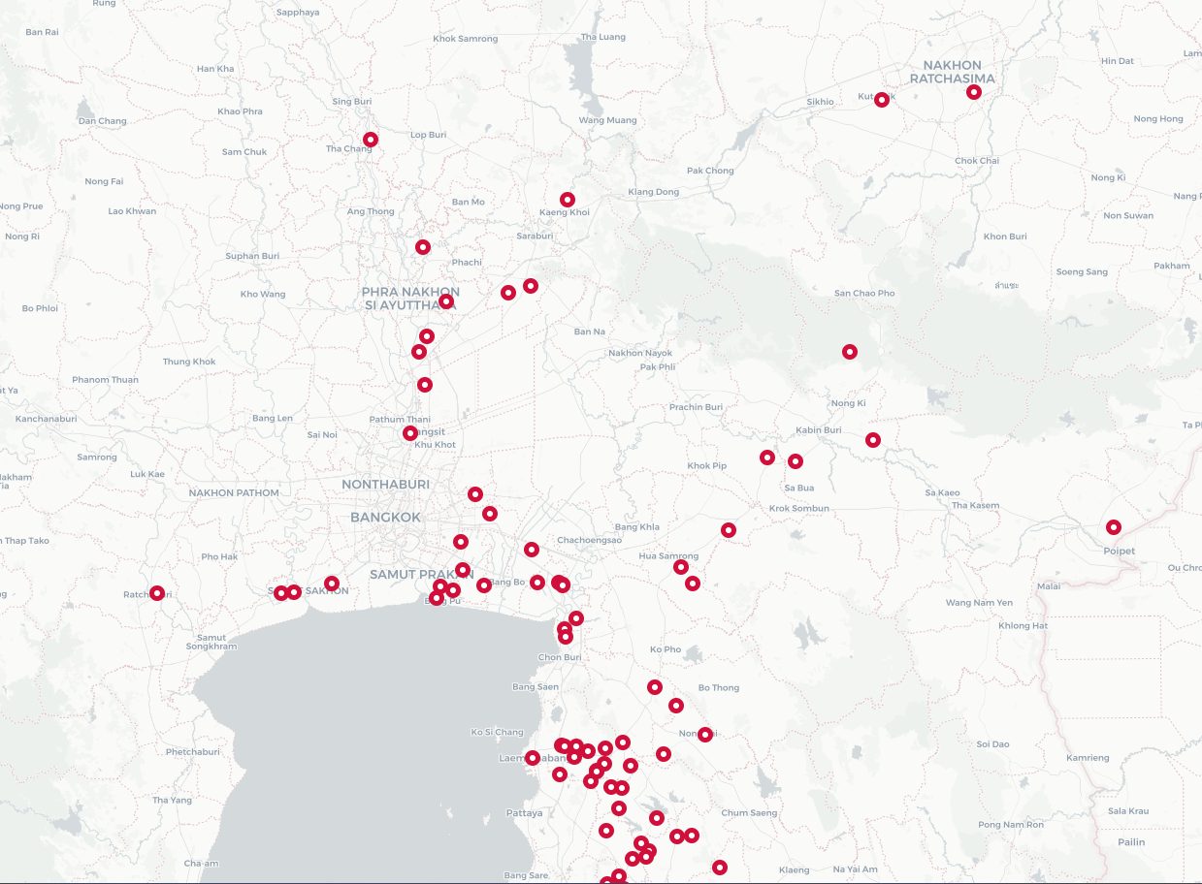The height and width of the screenshot is (884, 1202).
Task: Open the marker northwest of Phachi
Action: [423, 247]
